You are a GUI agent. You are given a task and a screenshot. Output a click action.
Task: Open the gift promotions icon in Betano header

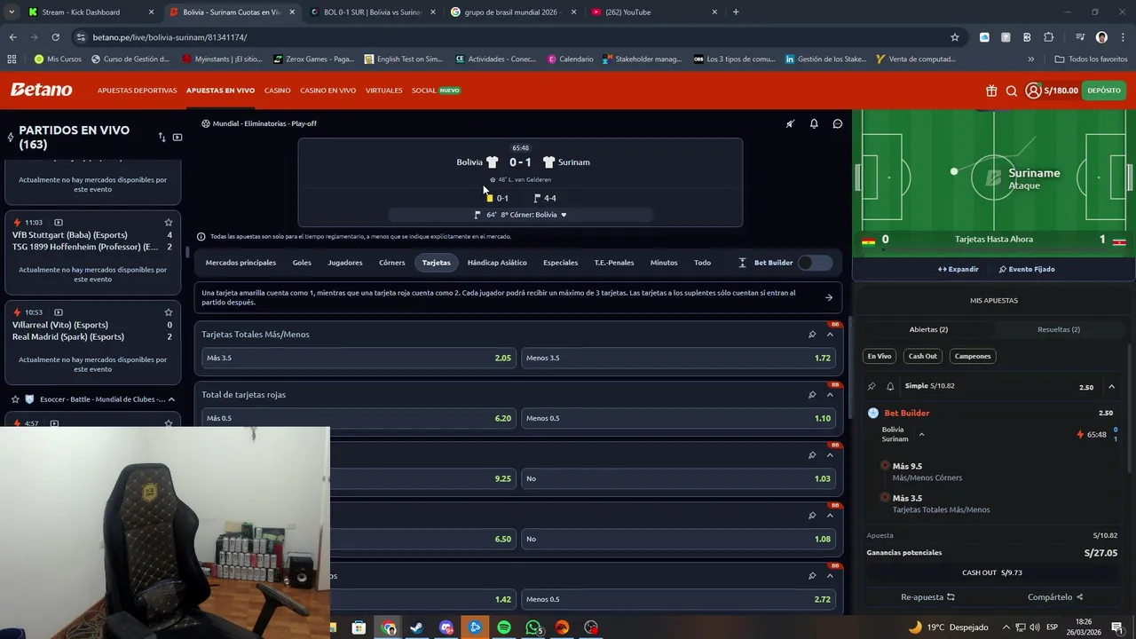coord(991,91)
